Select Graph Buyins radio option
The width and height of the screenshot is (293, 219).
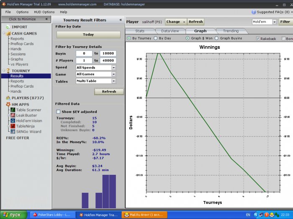216,38
